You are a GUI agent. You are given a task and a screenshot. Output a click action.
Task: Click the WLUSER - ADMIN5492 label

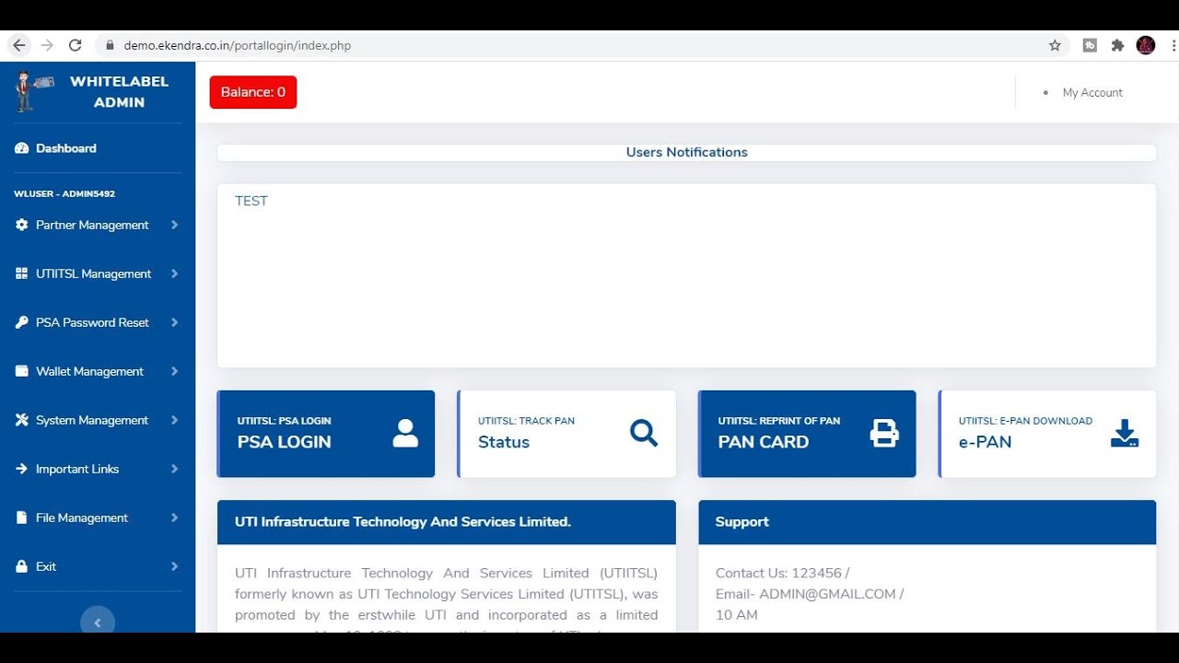coord(64,194)
